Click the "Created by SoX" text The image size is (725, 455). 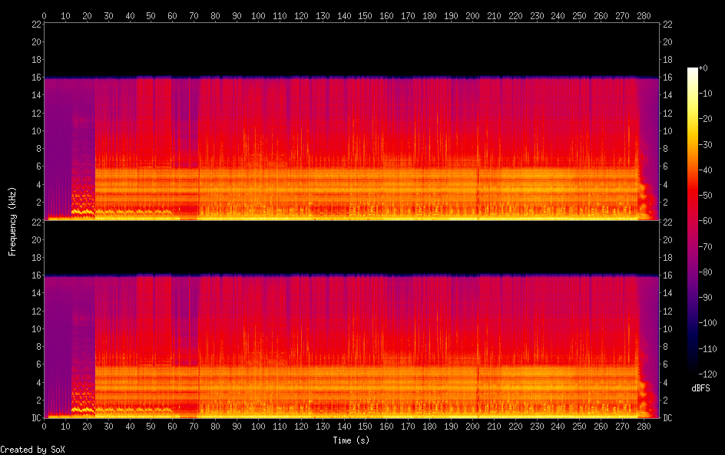click(x=32, y=450)
